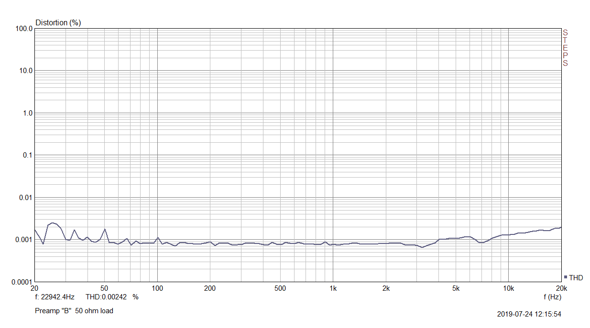Click the 0.0001 y-axis tick label
The width and height of the screenshot is (590, 328).
22,282
